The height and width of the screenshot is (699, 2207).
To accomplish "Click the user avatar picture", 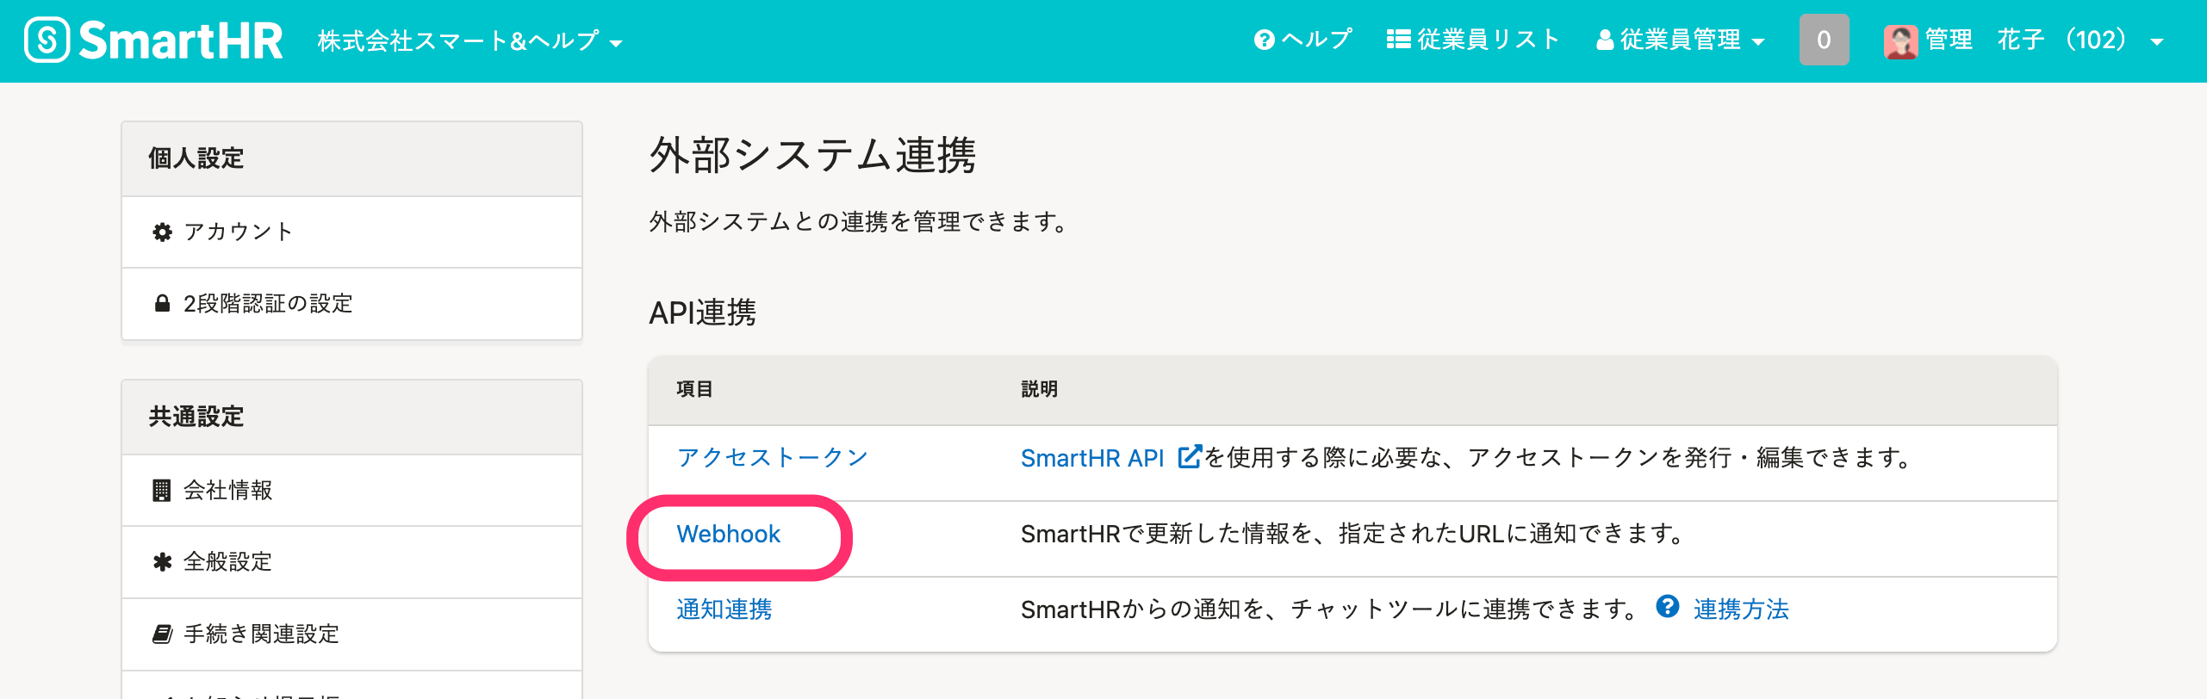I will pos(1900,40).
